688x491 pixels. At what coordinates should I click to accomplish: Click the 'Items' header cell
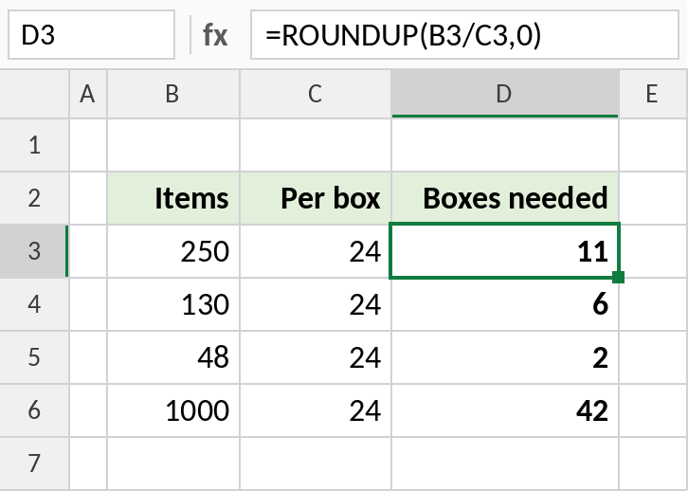pos(173,198)
